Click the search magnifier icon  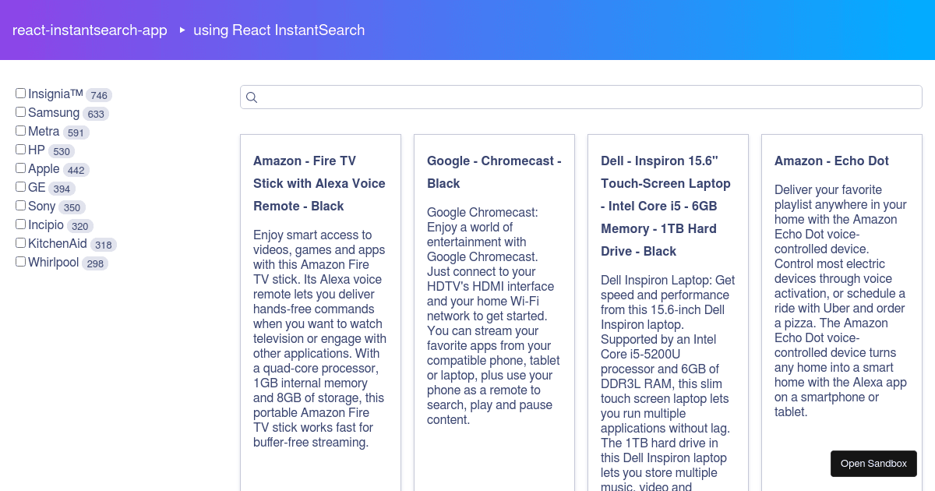tap(251, 97)
